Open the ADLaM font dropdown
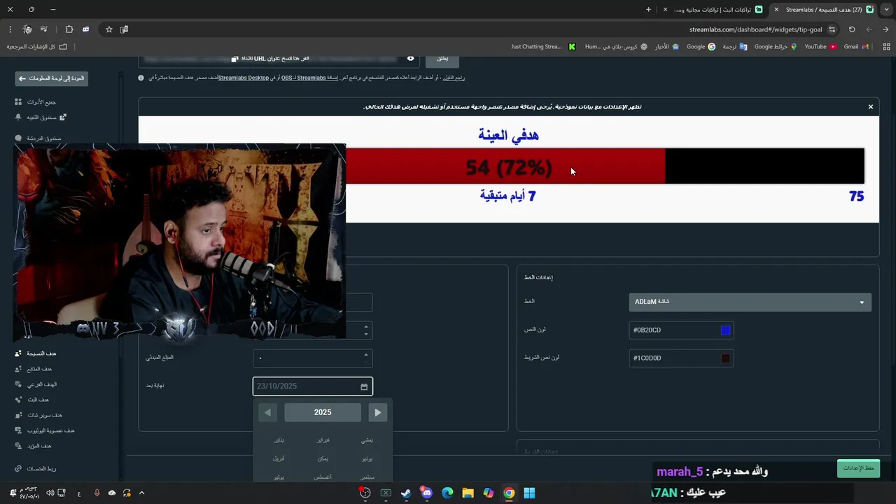 click(x=750, y=302)
